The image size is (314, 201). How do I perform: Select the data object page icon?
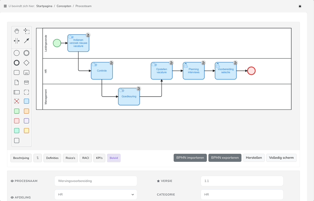[x=17, y=82]
